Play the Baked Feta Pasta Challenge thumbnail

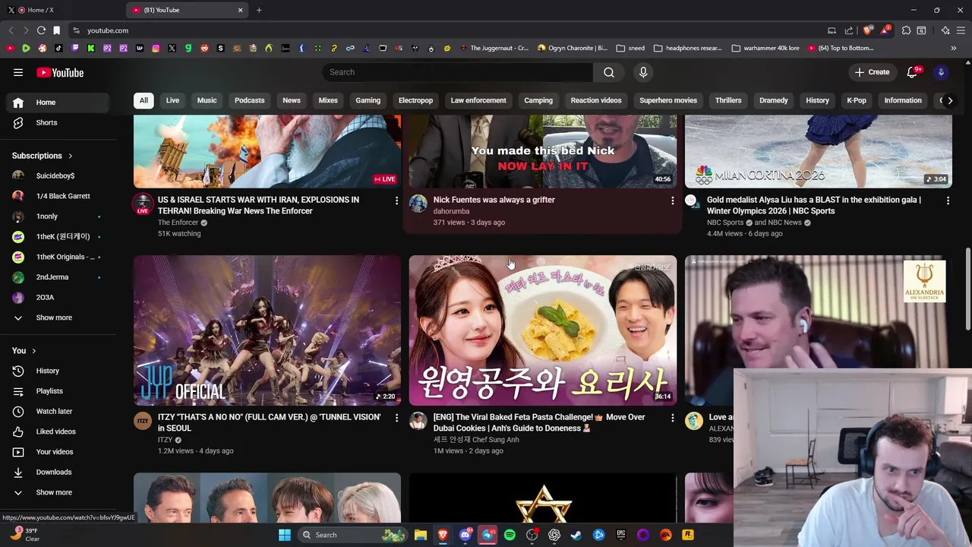[543, 330]
